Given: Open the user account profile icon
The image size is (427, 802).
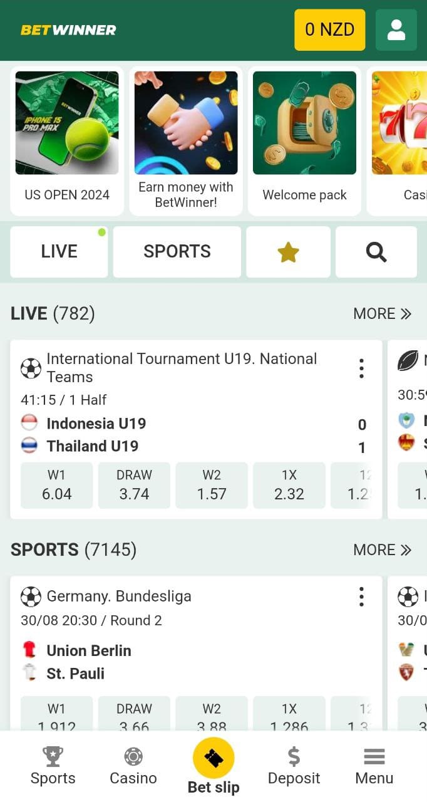Looking at the screenshot, I should [x=396, y=30].
